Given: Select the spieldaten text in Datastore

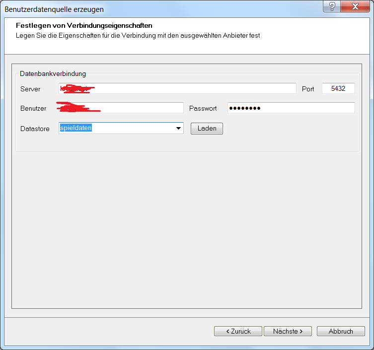Looking at the screenshot, I should click(76, 128).
